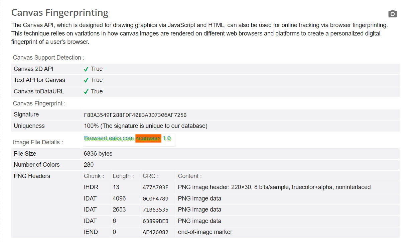Click the Text API for Canvas label
This screenshot has height=242, width=409.
[x=39, y=80]
